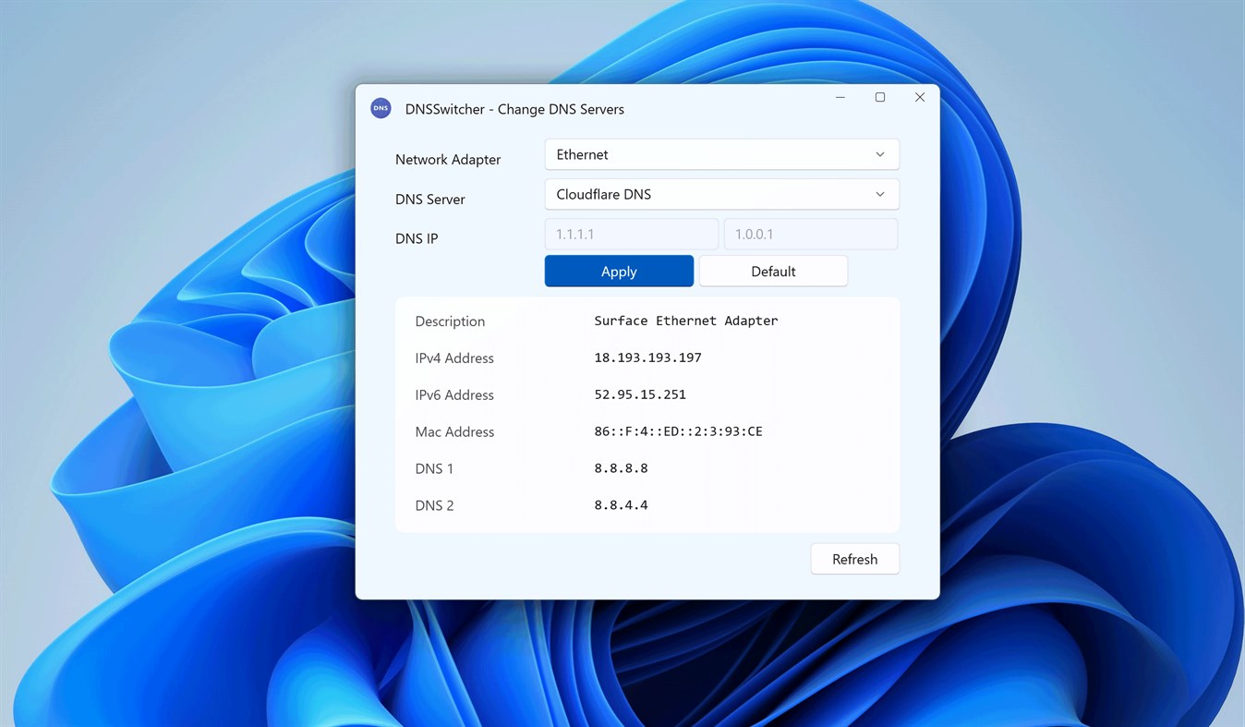Click the DNS Server label
Screen dimensions: 1245x727
click(x=429, y=199)
